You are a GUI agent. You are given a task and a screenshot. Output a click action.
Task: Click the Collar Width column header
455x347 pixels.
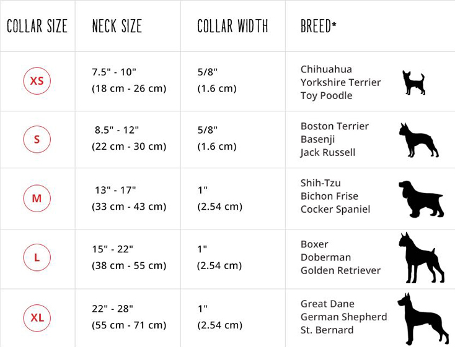point(232,27)
